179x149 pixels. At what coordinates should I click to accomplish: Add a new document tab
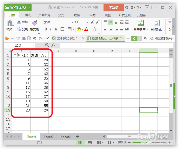pos(128,39)
